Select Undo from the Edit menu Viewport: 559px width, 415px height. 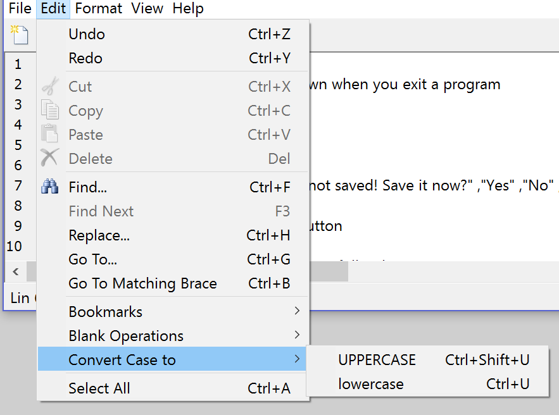[172, 34]
